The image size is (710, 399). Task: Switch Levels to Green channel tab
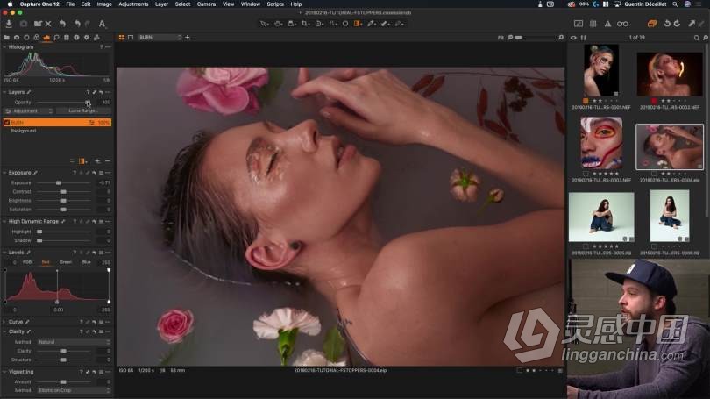(66, 262)
